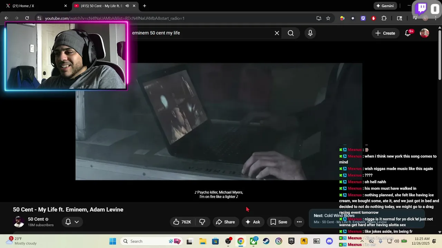Click the video title '50 Cent - My Life ft. Eminem, Adam Levine'

click(x=68, y=209)
